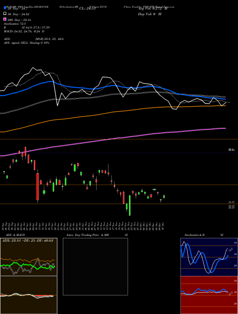The image size is (238, 314).
Task: Click the 'ADX: 23.81 +DY: 25' readout
Action: click(28, 240)
